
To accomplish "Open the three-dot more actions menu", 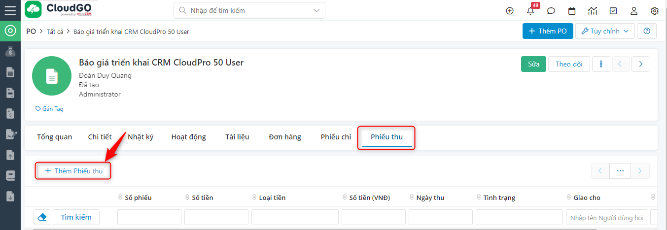I will (601, 64).
